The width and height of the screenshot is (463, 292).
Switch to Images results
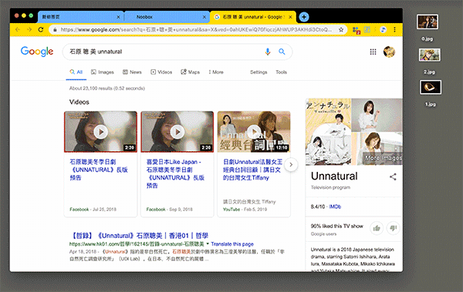[x=103, y=72]
